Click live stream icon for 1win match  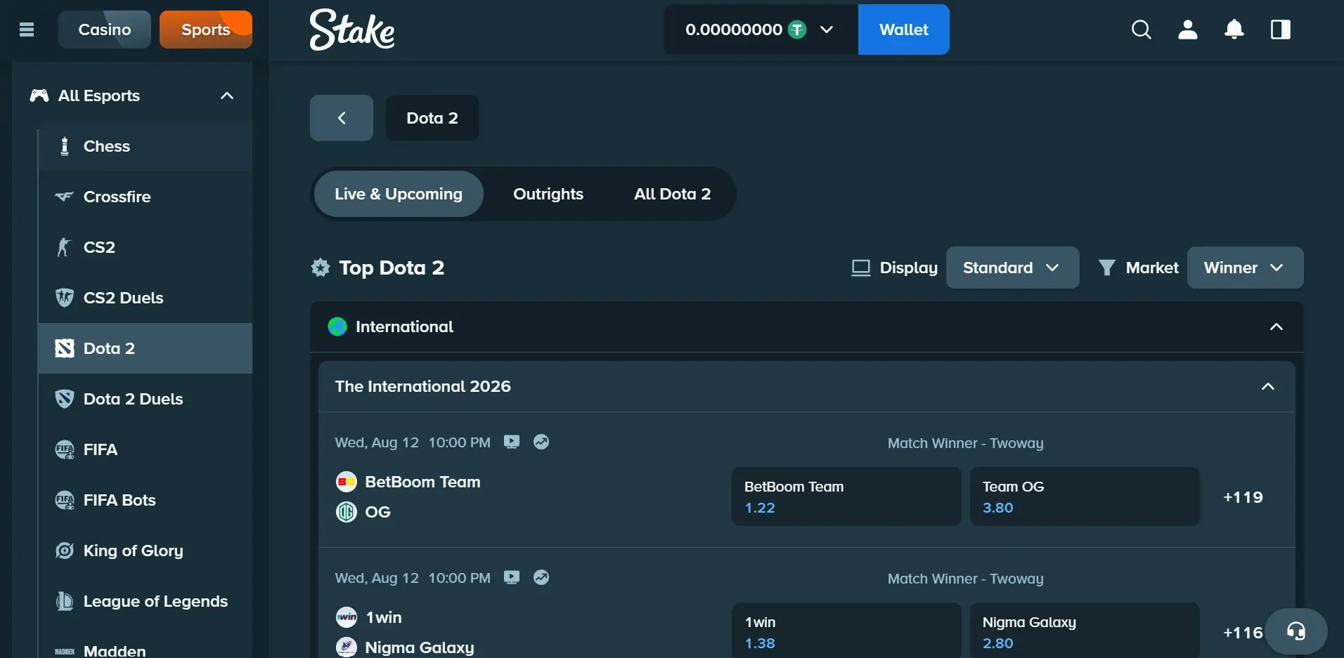point(512,577)
